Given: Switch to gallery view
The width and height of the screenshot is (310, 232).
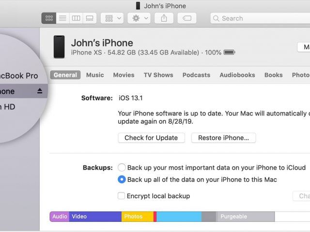Looking at the screenshot, I should 90,18.
